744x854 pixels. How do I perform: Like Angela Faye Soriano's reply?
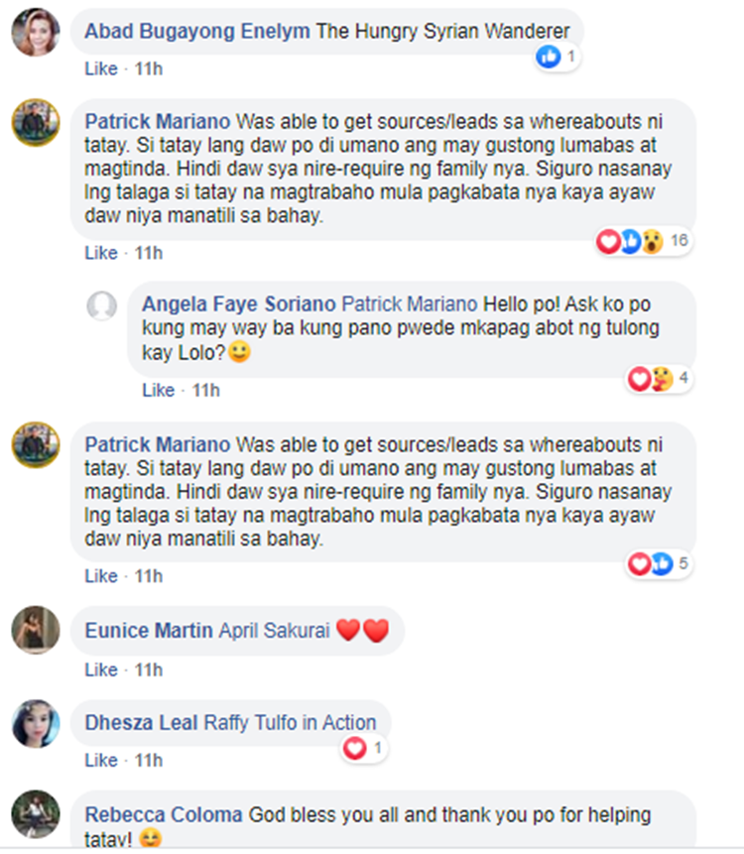[x=159, y=391]
